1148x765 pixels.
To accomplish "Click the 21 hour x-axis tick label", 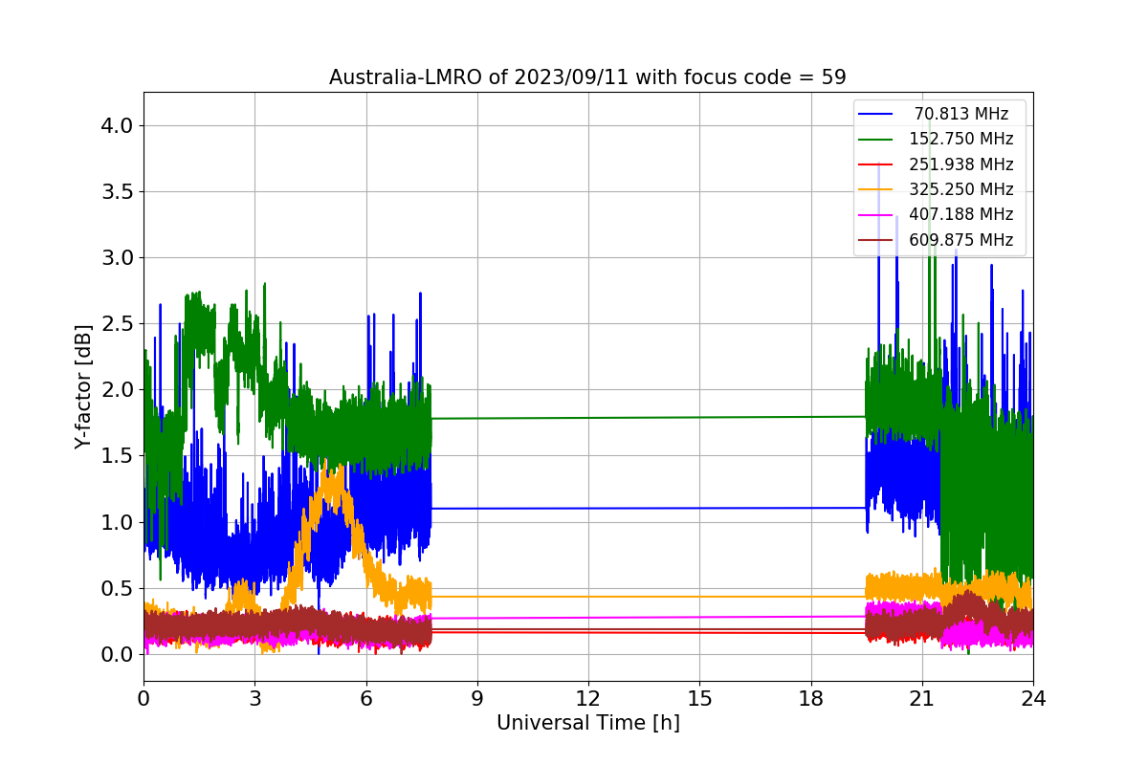I will click(x=921, y=698).
